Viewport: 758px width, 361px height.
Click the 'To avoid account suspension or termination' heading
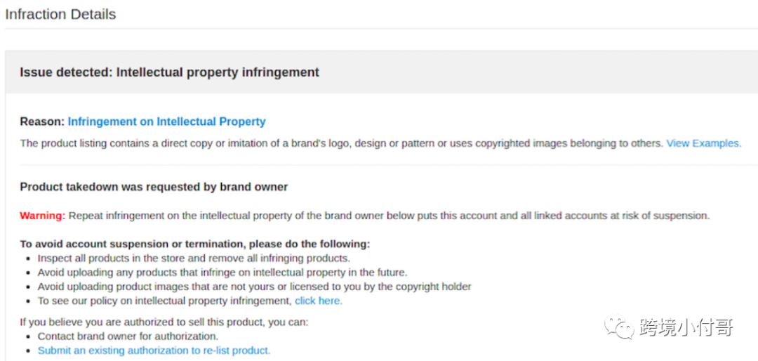point(194,244)
